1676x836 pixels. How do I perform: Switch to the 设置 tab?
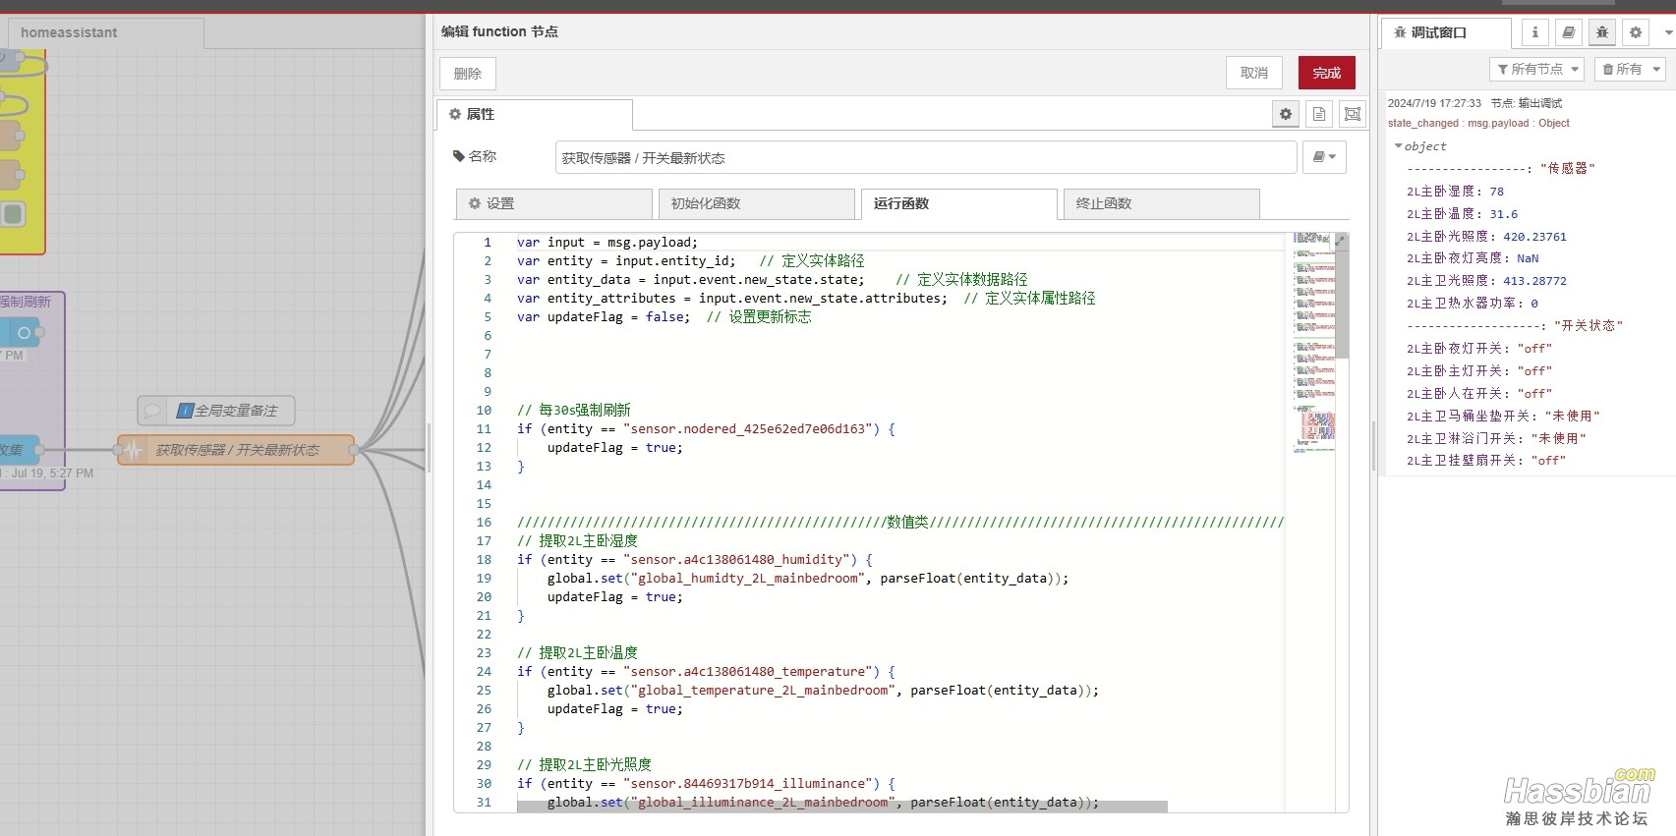click(x=554, y=203)
